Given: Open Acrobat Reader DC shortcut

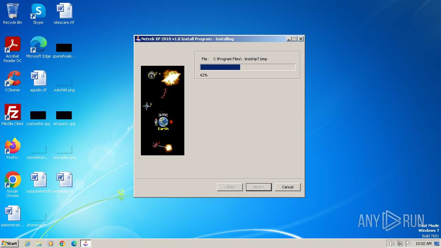Looking at the screenshot, I should click(12, 49).
